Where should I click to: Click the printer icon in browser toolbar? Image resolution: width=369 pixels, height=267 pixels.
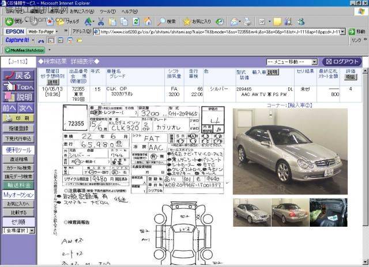pos(247,22)
